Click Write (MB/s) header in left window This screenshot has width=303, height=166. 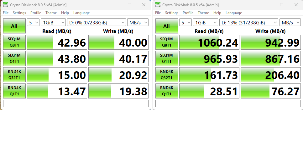tap(118, 31)
